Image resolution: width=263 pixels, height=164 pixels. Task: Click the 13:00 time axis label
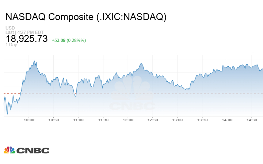pos(178,120)
